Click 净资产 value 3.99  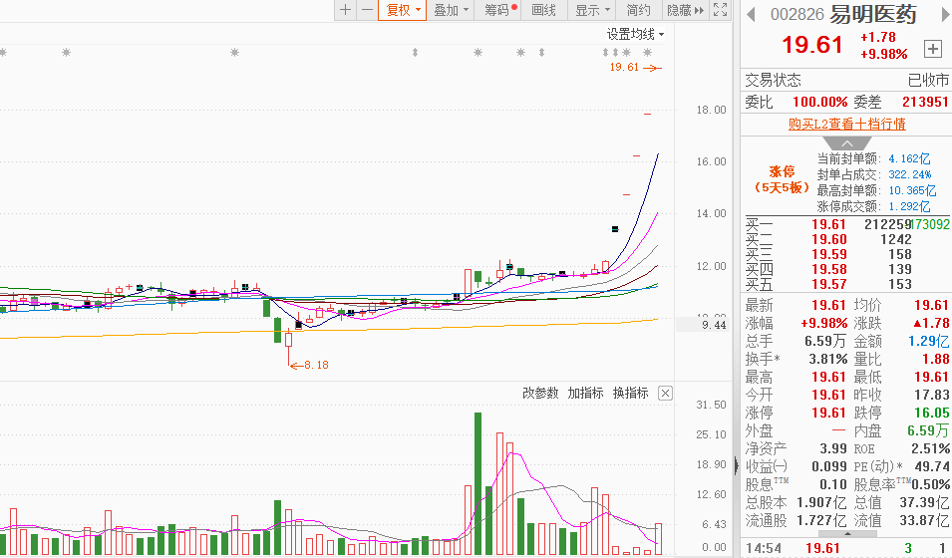[833, 448]
